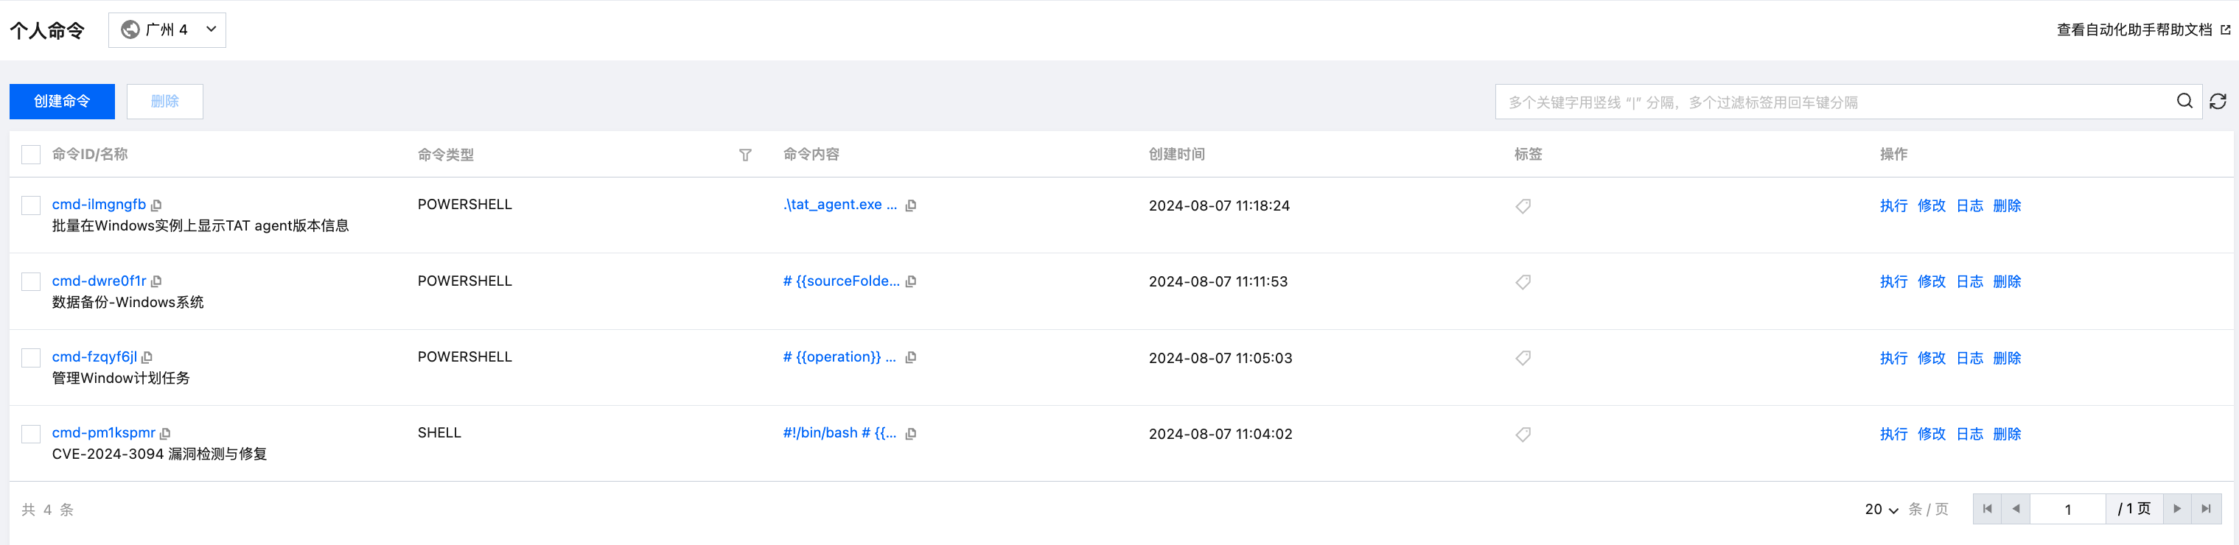
Task: Copy command content of .\tat_agent.exe row
Action: [911, 205]
